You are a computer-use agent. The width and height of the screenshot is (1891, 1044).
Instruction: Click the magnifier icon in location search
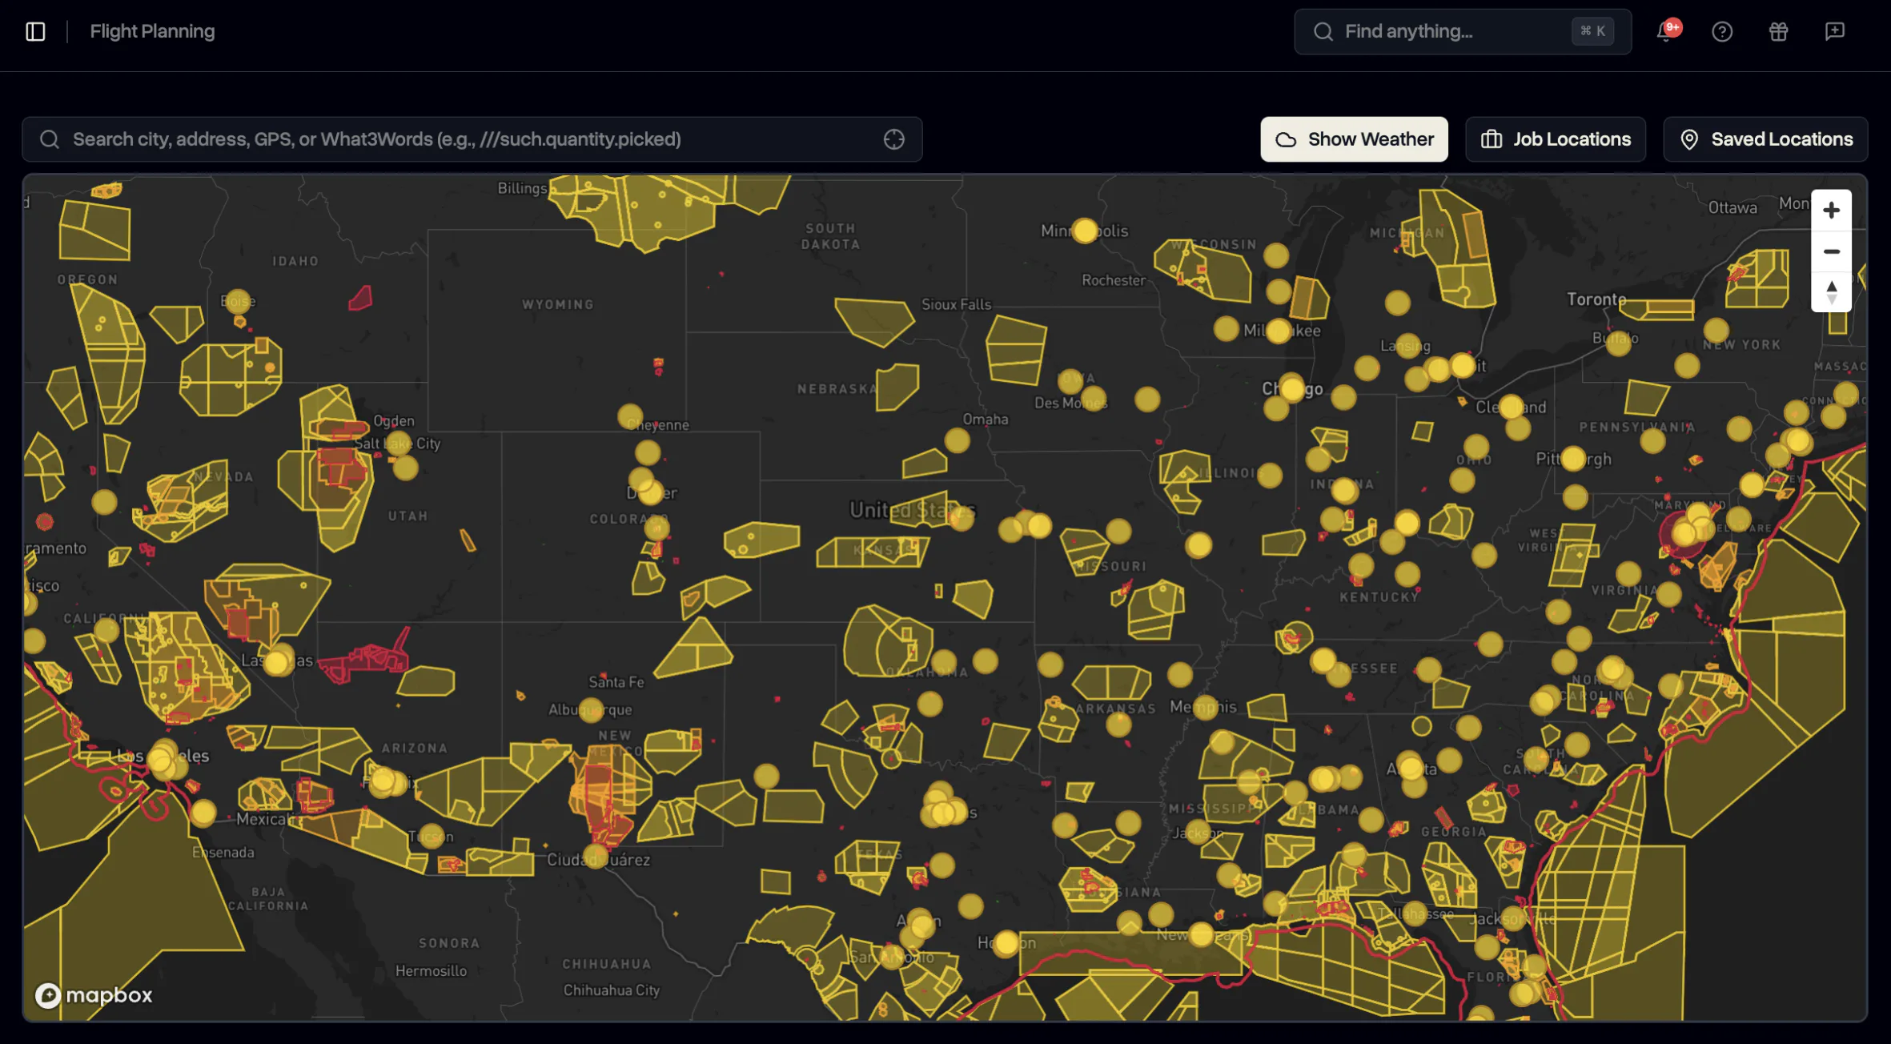click(x=50, y=139)
